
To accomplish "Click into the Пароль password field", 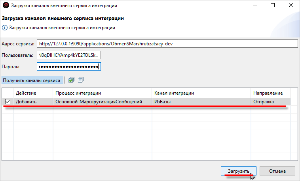I will click(69, 67).
